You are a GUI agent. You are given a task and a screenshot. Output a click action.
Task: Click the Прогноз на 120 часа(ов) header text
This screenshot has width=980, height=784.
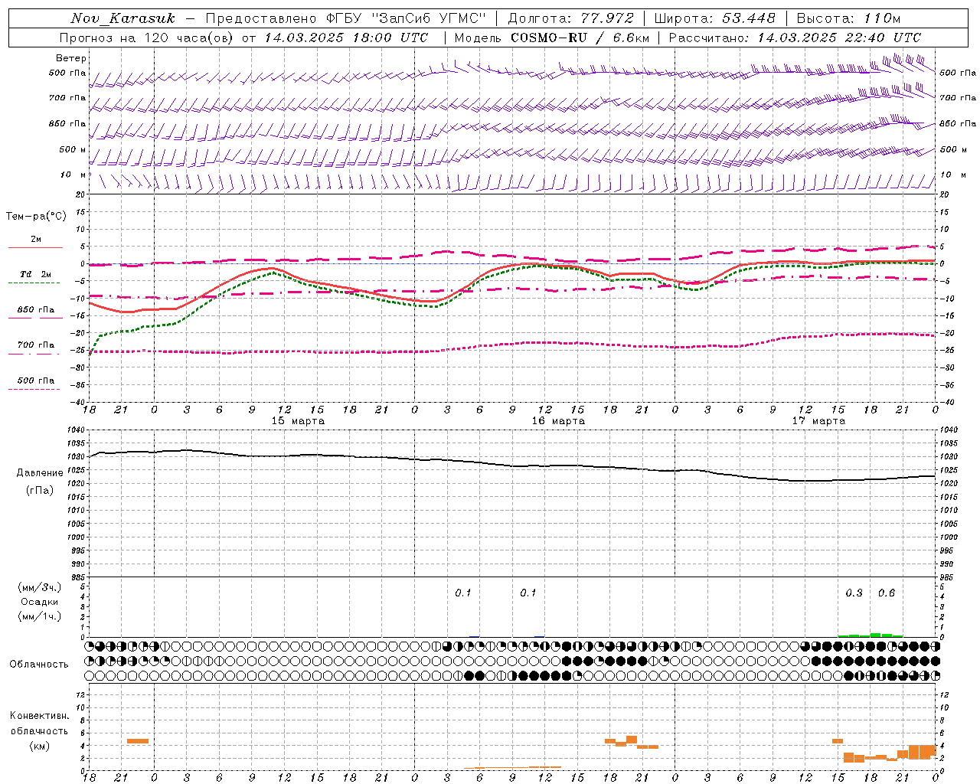coord(147,38)
